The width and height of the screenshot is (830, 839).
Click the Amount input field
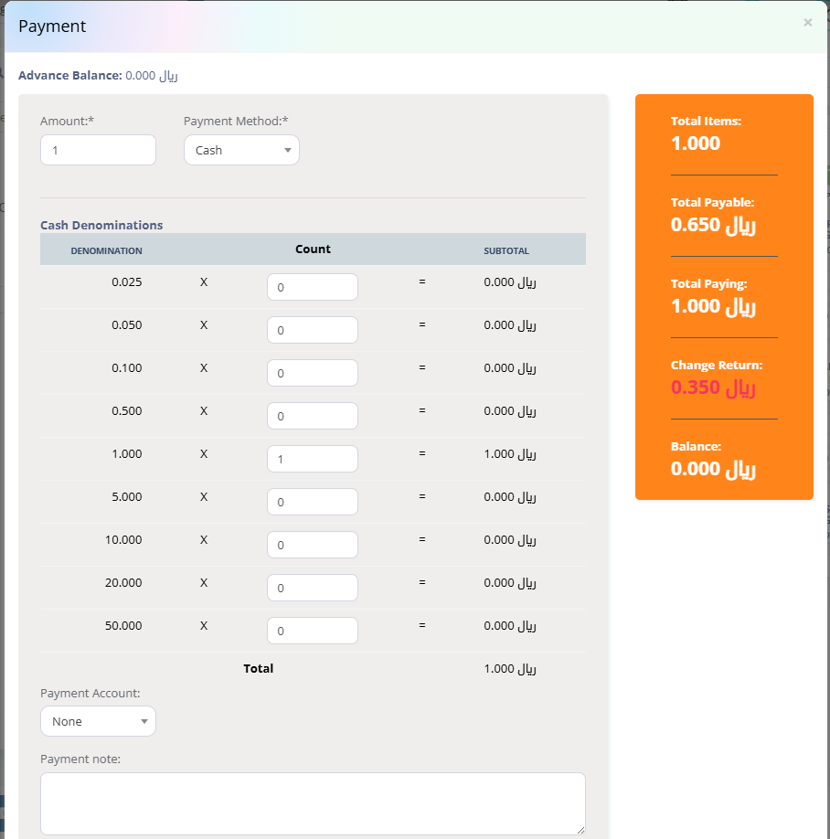tap(98, 150)
